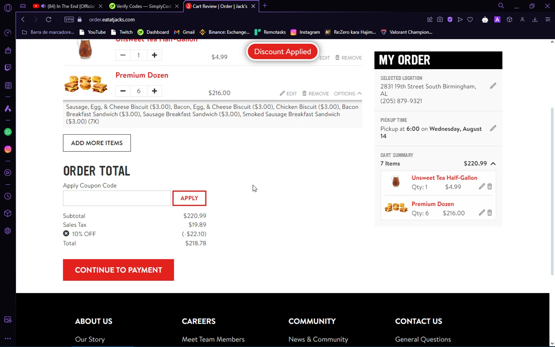Increase Unsweet Tea quantity with plus button

[154, 55]
